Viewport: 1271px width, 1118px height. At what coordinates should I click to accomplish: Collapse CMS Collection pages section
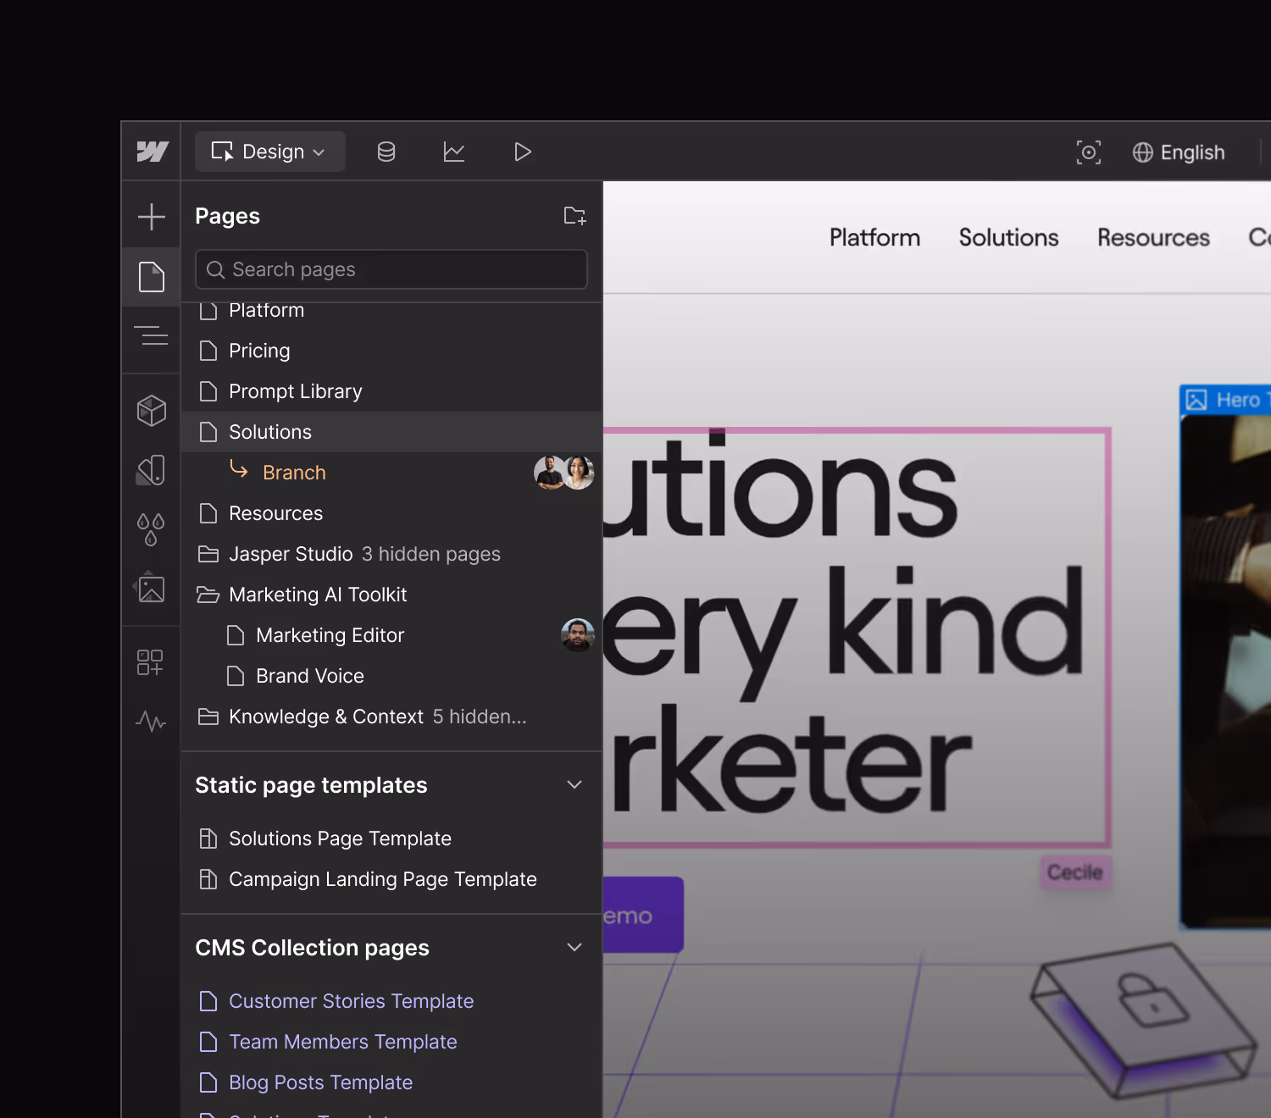click(x=574, y=948)
